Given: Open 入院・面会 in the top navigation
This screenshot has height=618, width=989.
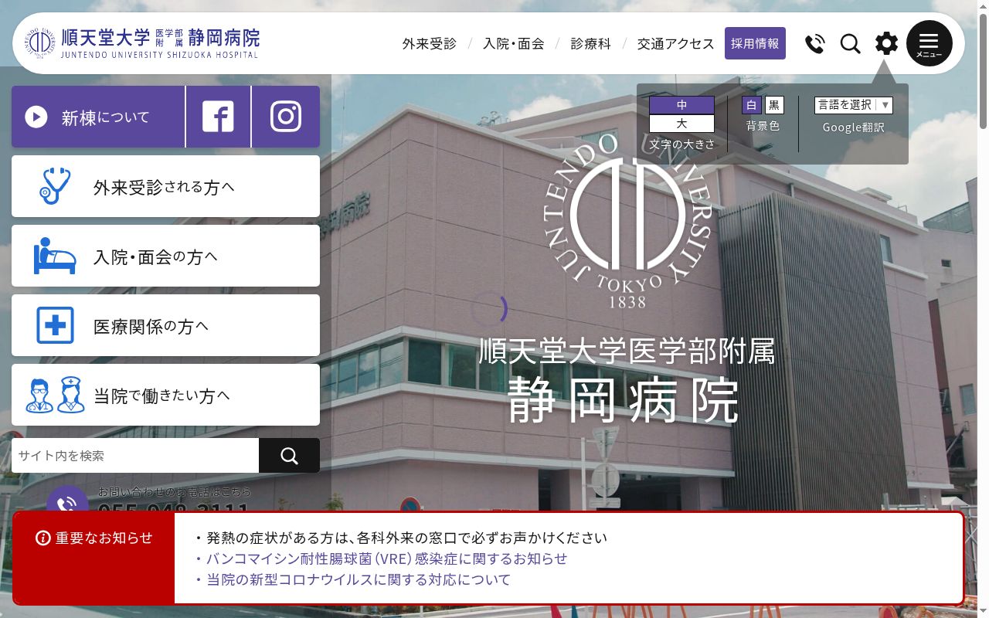Looking at the screenshot, I should click(514, 43).
